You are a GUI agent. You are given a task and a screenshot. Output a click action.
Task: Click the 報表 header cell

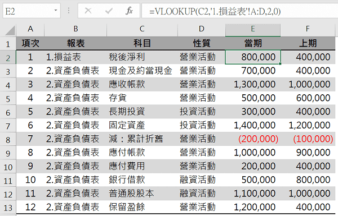pos(75,44)
